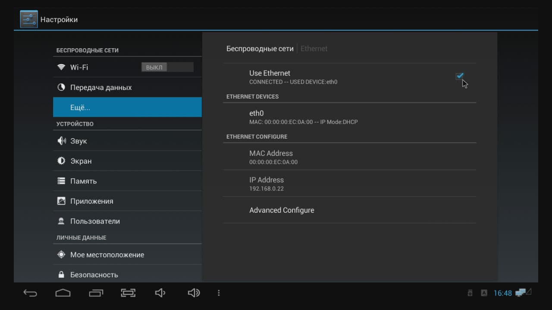The image size is (552, 310).
Task: Open Звук settings
Action: (x=127, y=141)
